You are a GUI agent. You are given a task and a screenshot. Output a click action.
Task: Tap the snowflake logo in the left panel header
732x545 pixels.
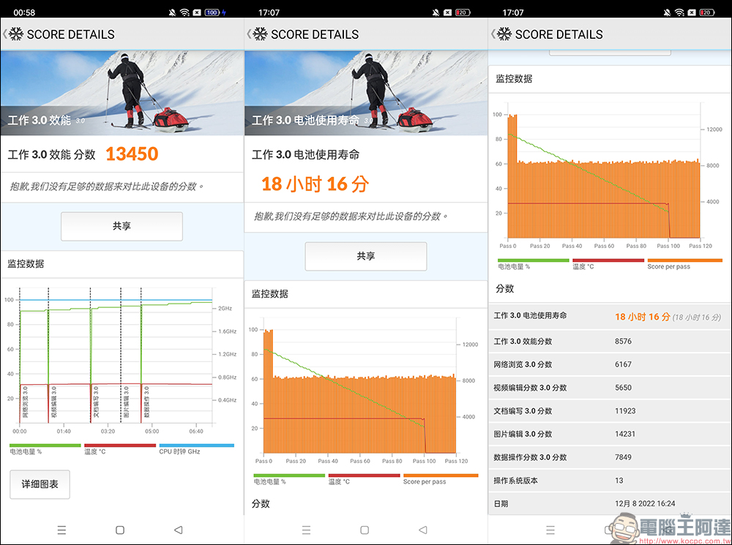(15, 34)
